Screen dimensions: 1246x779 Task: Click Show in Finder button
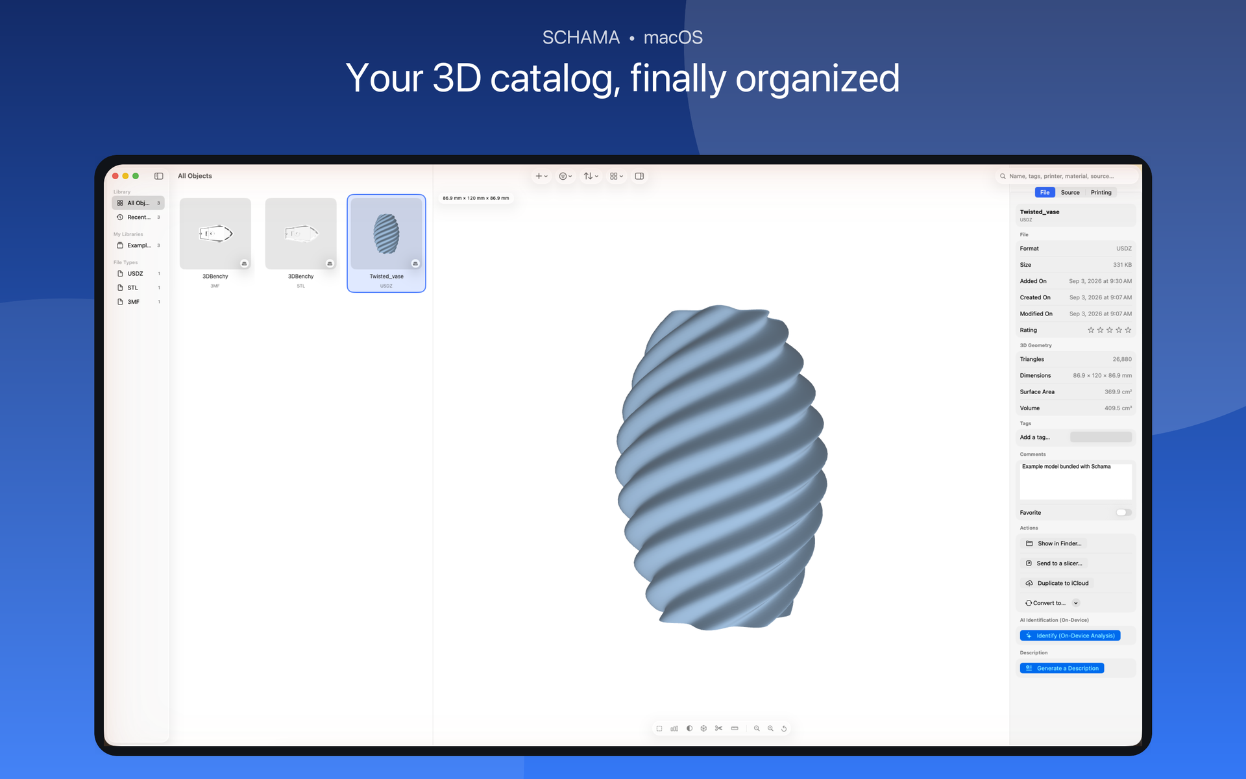pos(1054,543)
